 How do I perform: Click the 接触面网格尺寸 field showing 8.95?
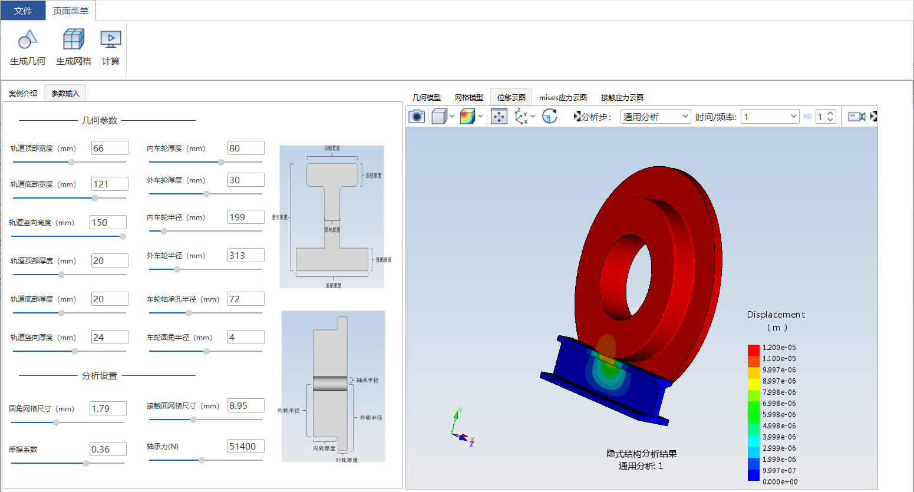[x=246, y=406]
